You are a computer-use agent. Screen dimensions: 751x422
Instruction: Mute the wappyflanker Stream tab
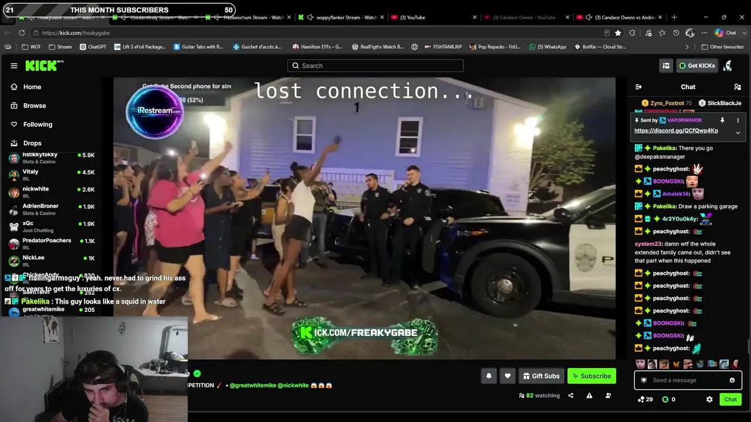coord(310,18)
